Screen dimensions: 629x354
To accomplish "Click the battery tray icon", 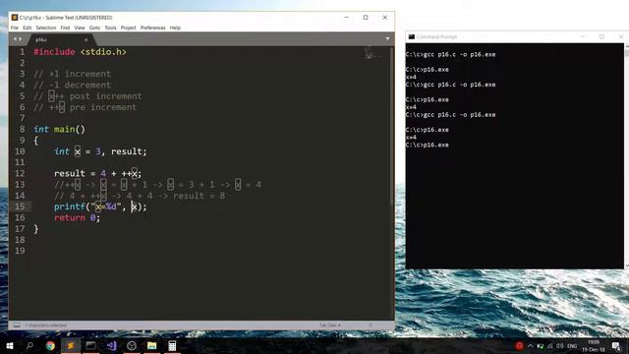I will pyautogui.click(x=541, y=345).
